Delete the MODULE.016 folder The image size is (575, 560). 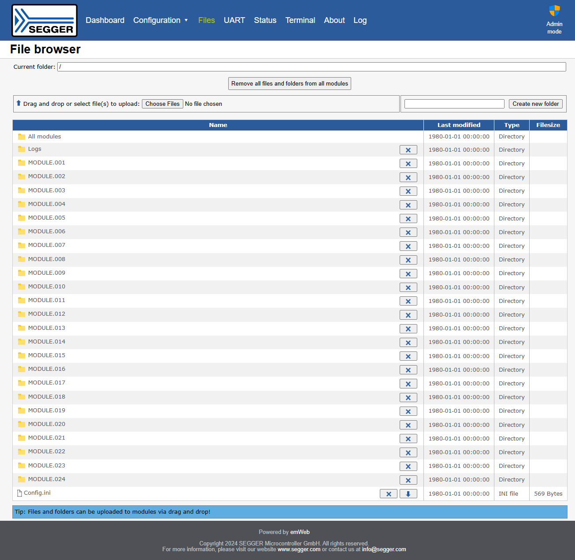(x=408, y=370)
